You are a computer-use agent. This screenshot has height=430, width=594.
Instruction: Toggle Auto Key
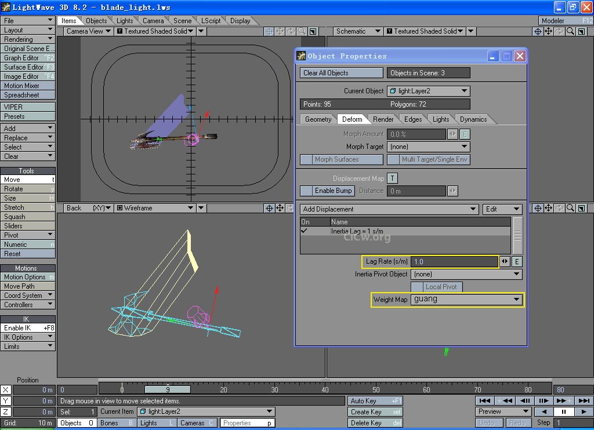click(375, 400)
